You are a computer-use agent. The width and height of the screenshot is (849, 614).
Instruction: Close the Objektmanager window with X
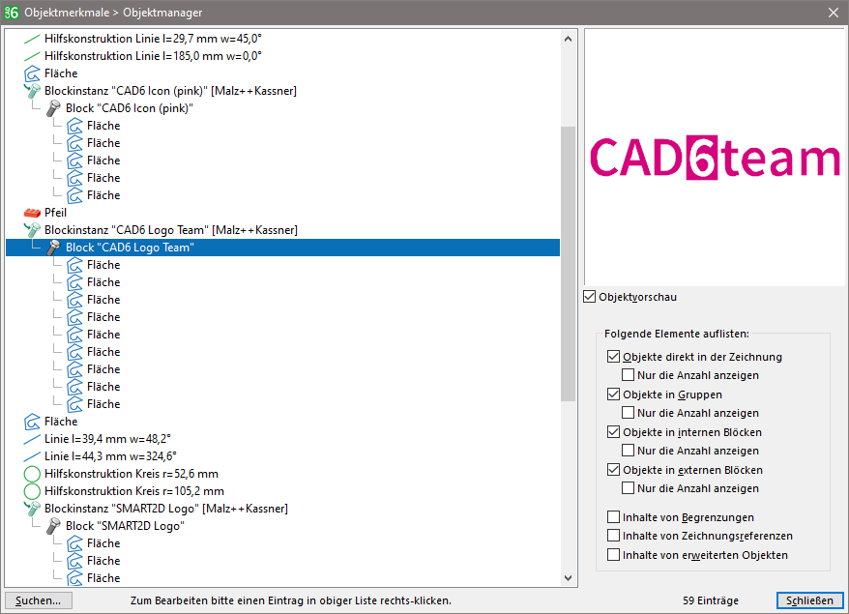[x=834, y=12]
